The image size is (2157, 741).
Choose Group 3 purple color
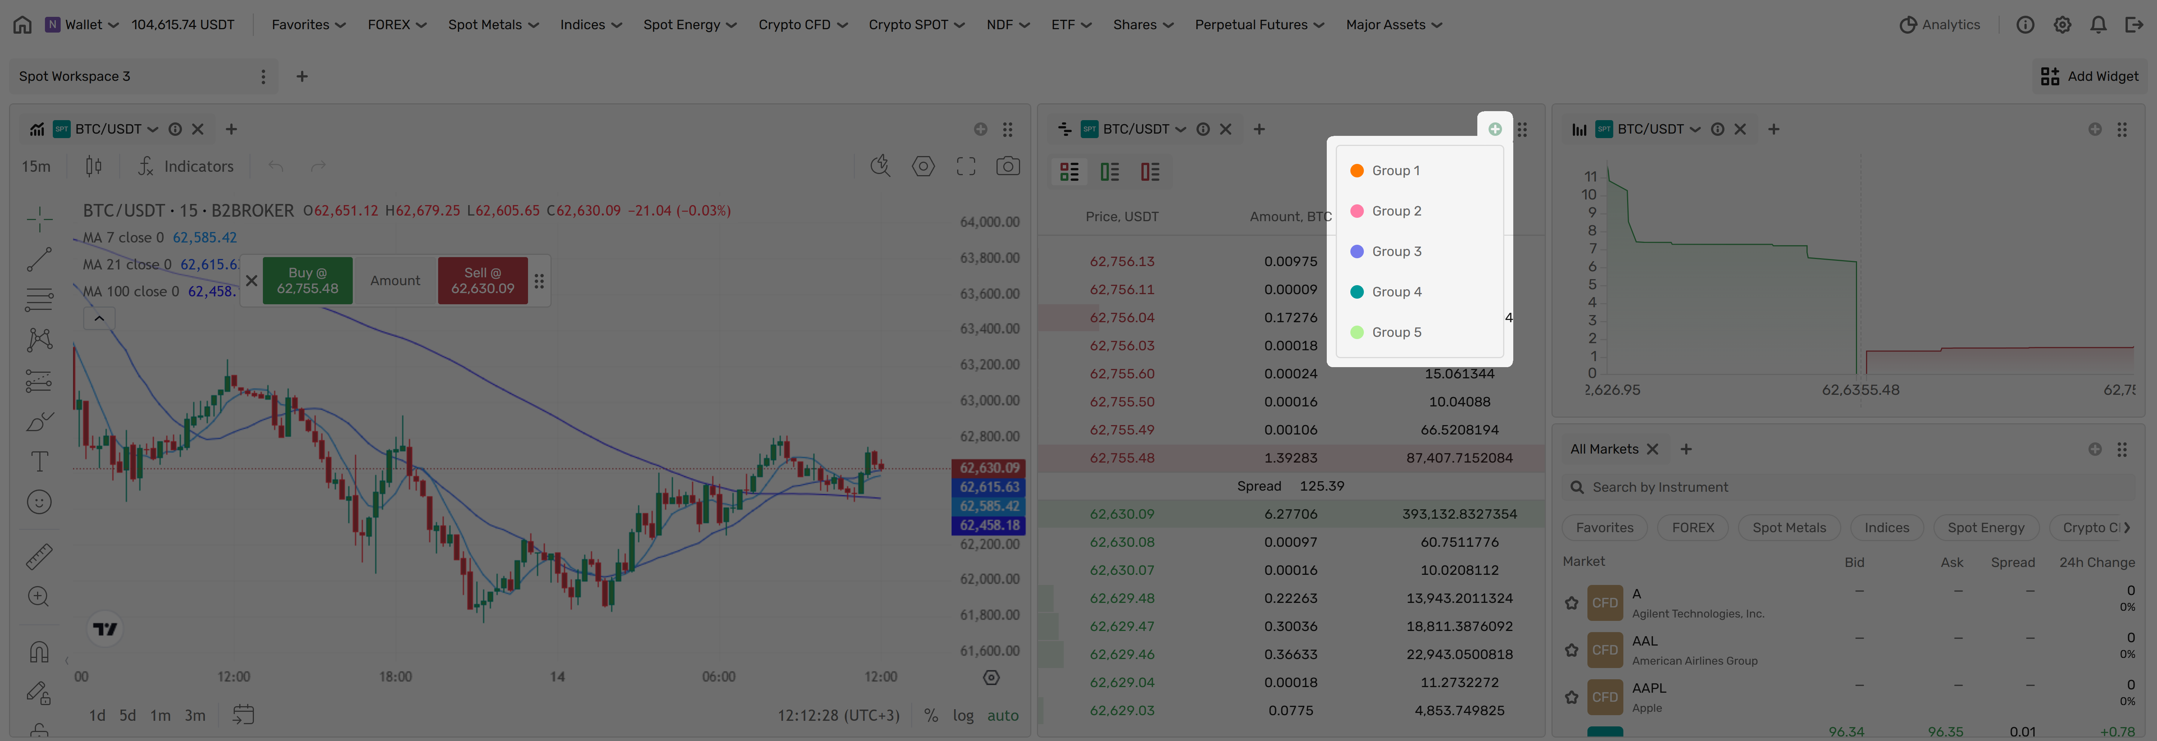tap(1419, 252)
